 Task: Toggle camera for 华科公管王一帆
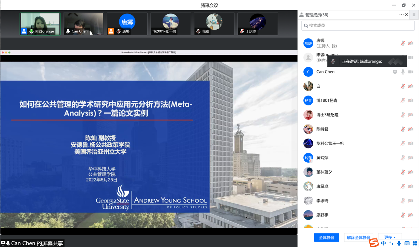click(411, 144)
